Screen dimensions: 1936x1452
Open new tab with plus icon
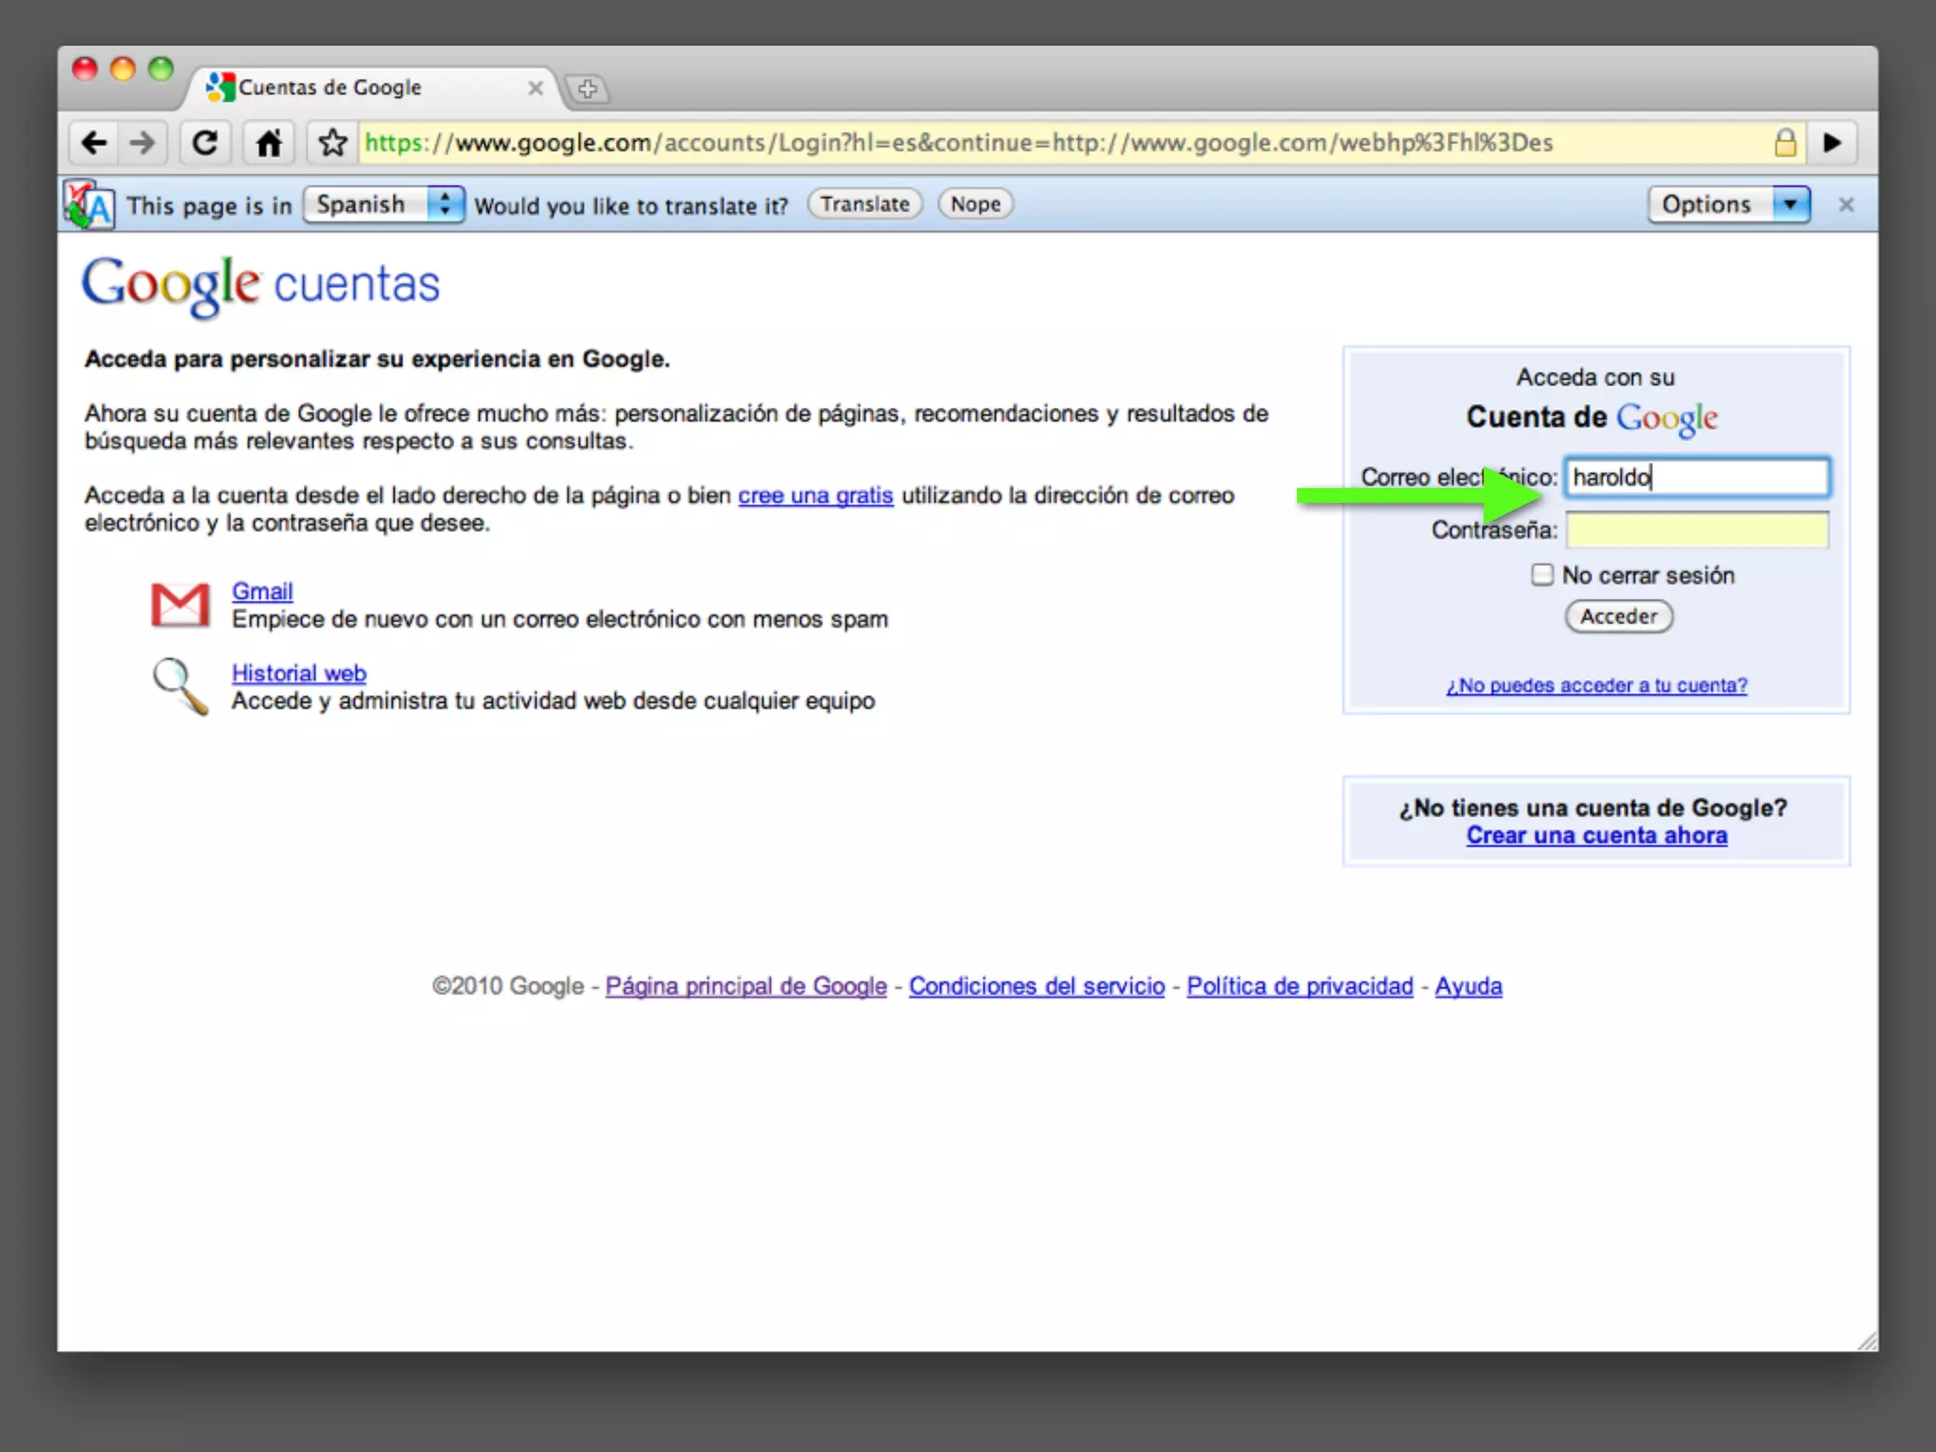pos(588,90)
